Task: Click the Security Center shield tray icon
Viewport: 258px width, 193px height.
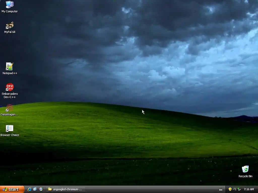Action: point(230,189)
